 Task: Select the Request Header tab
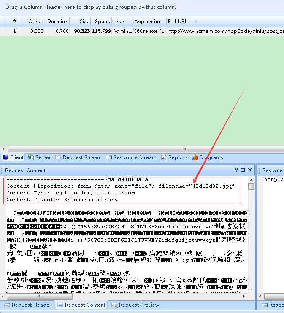pyautogui.click(x=28, y=305)
